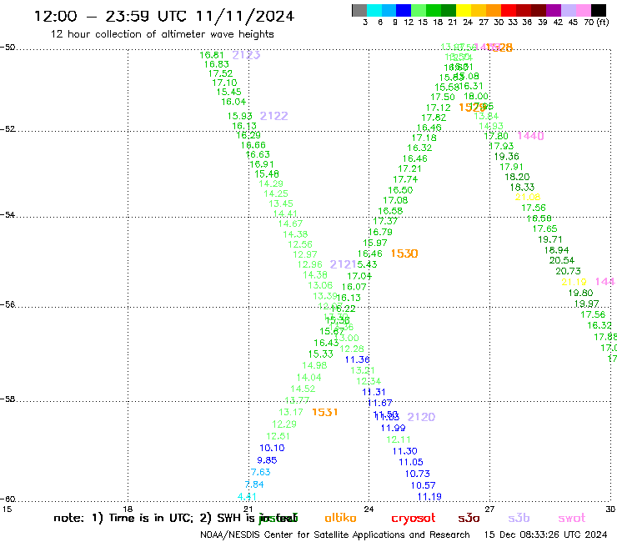The image size is (617, 542).
Task: Click the wave height value 17.52
Action: (220, 73)
